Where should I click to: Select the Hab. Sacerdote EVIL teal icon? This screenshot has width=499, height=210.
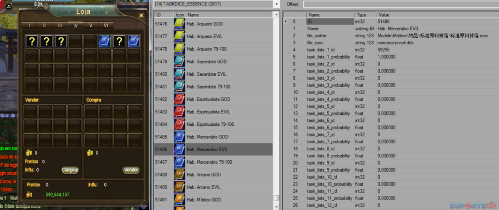[x=179, y=74]
